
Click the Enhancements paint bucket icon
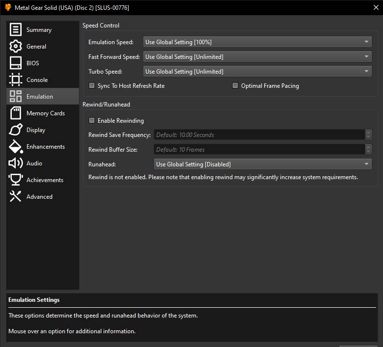tap(16, 147)
